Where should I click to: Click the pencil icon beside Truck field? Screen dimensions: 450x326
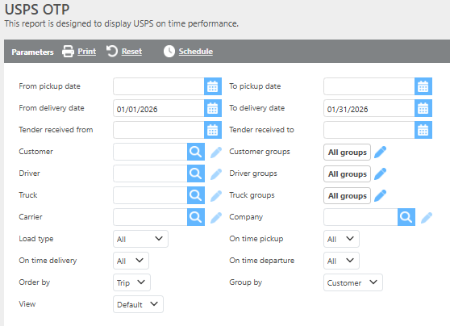[216, 196]
